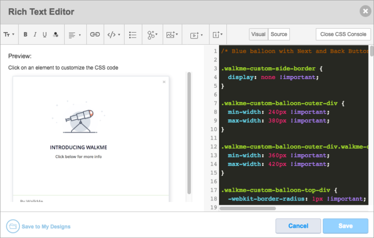
Task: Open the text color picker
Action: coord(56,35)
